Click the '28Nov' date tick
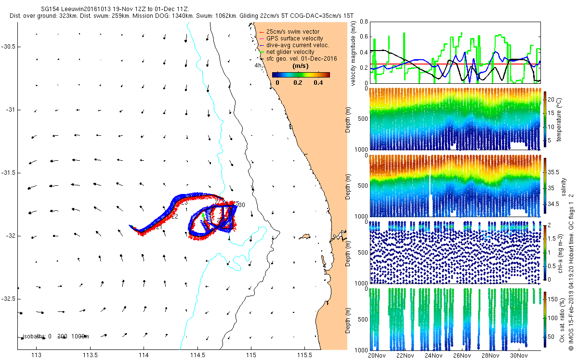This screenshot has height=361, width=578. coord(490,356)
